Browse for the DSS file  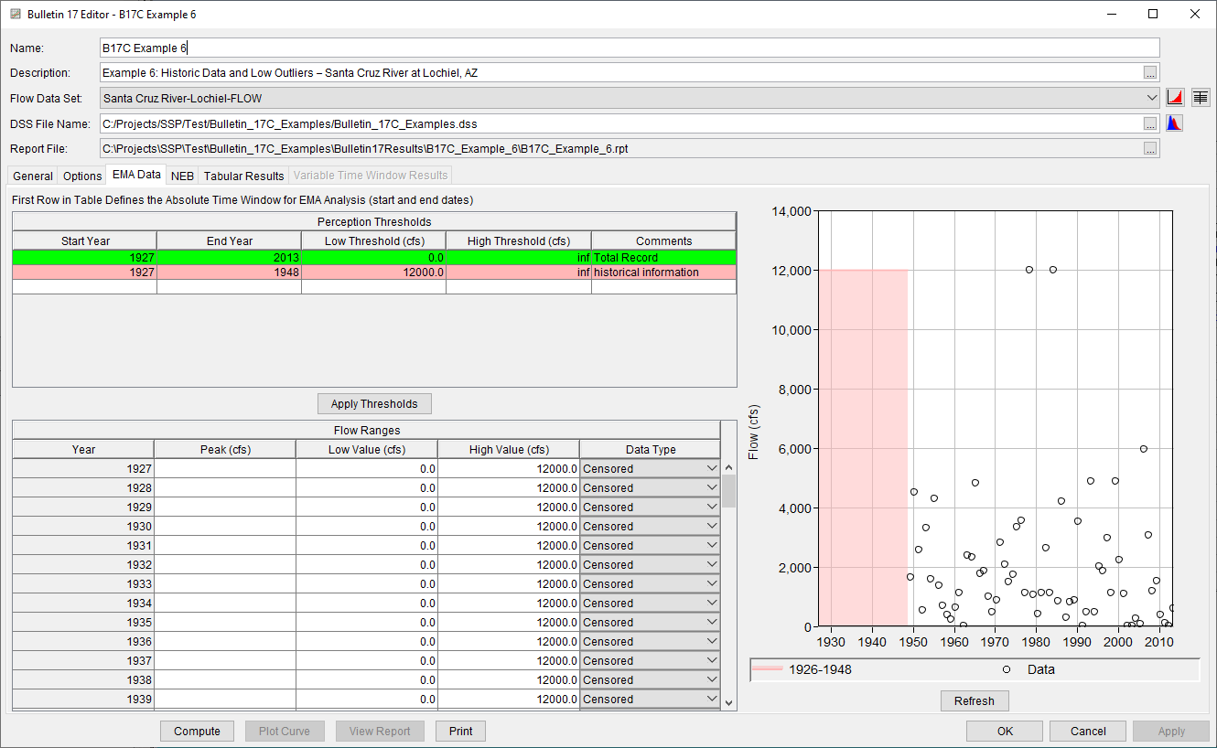1150,123
